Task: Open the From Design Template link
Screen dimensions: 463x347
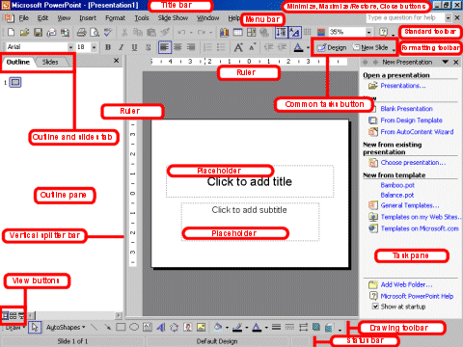Action: [411, 120]
